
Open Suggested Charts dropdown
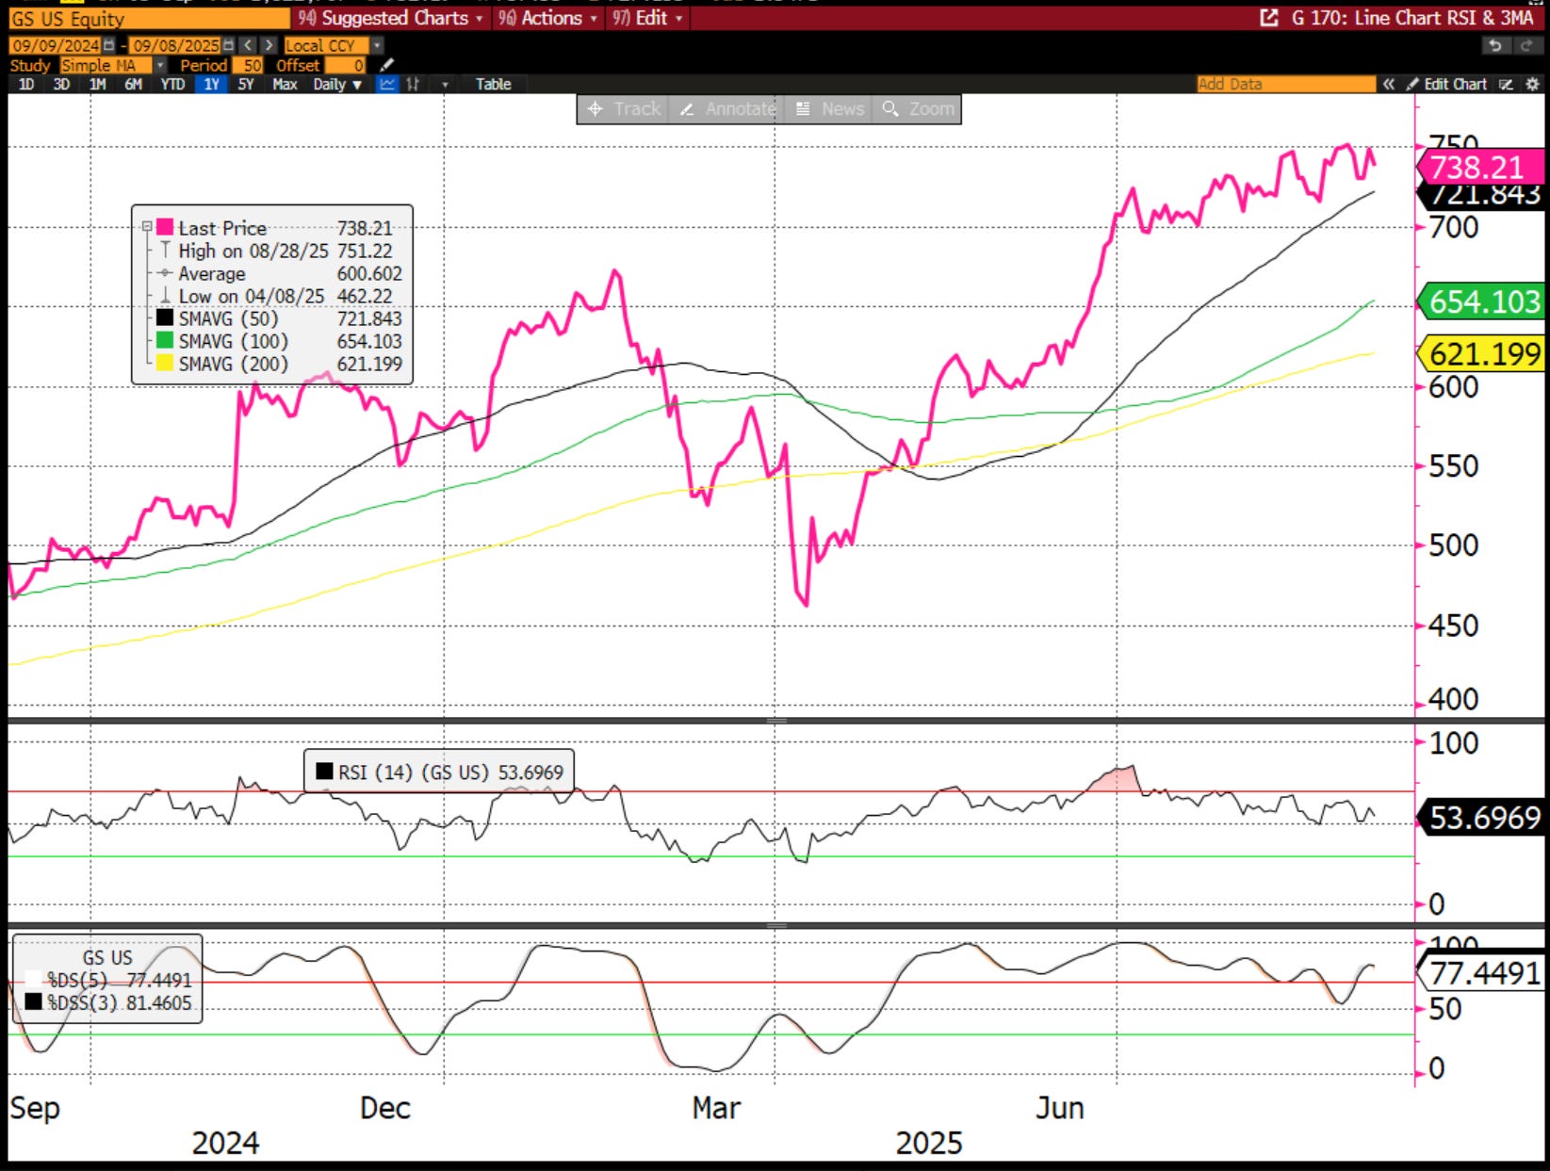coord(390,18)
